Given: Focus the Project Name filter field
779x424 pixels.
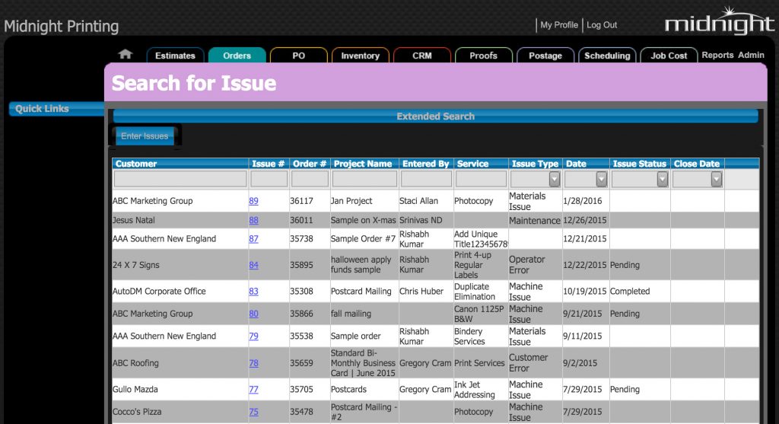Looking at the screenshot, I should pos(364,179).
